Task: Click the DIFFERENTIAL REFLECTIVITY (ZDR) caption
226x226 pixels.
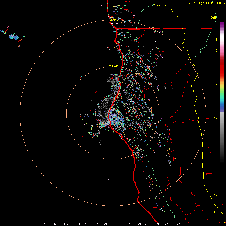Action: tap(78, 224)
